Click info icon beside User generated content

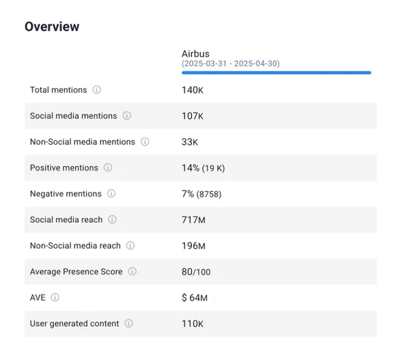click(x=128, y=324)
